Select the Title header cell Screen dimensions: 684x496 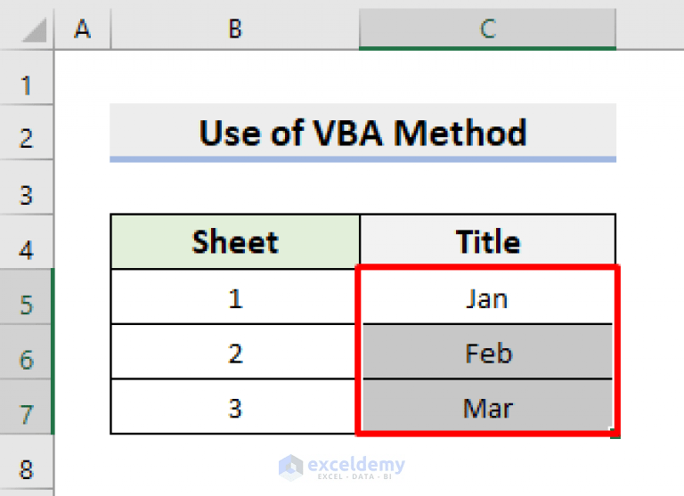tap(488, 241)
